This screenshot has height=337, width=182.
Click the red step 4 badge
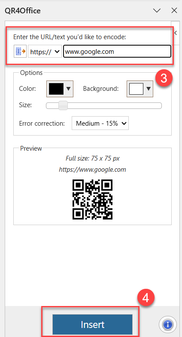tap(146, 298)
